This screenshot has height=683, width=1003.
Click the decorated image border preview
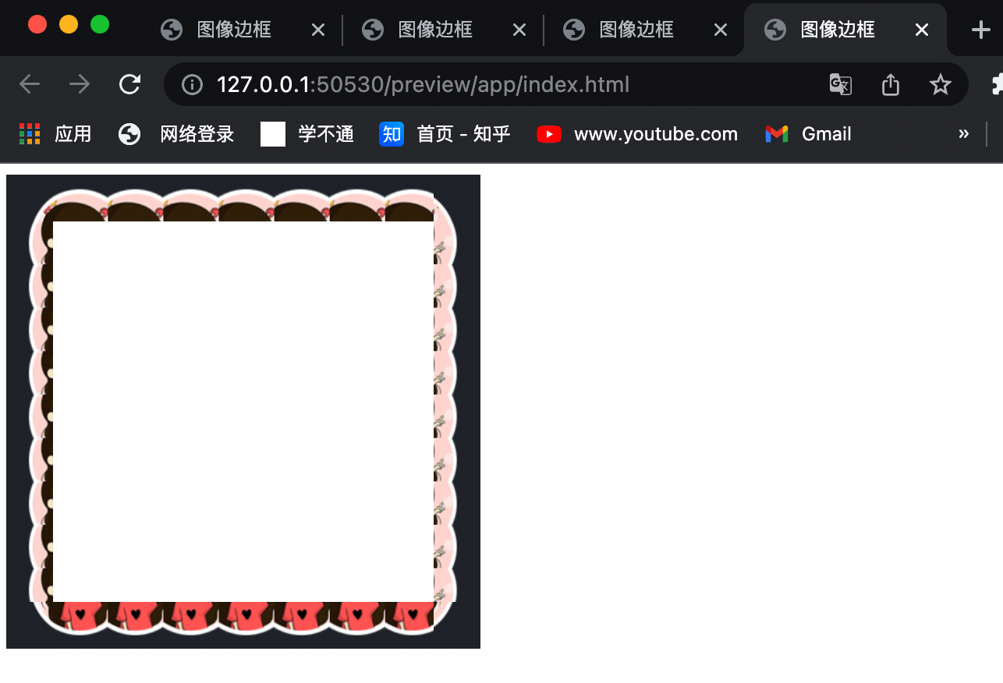[243, 411]
